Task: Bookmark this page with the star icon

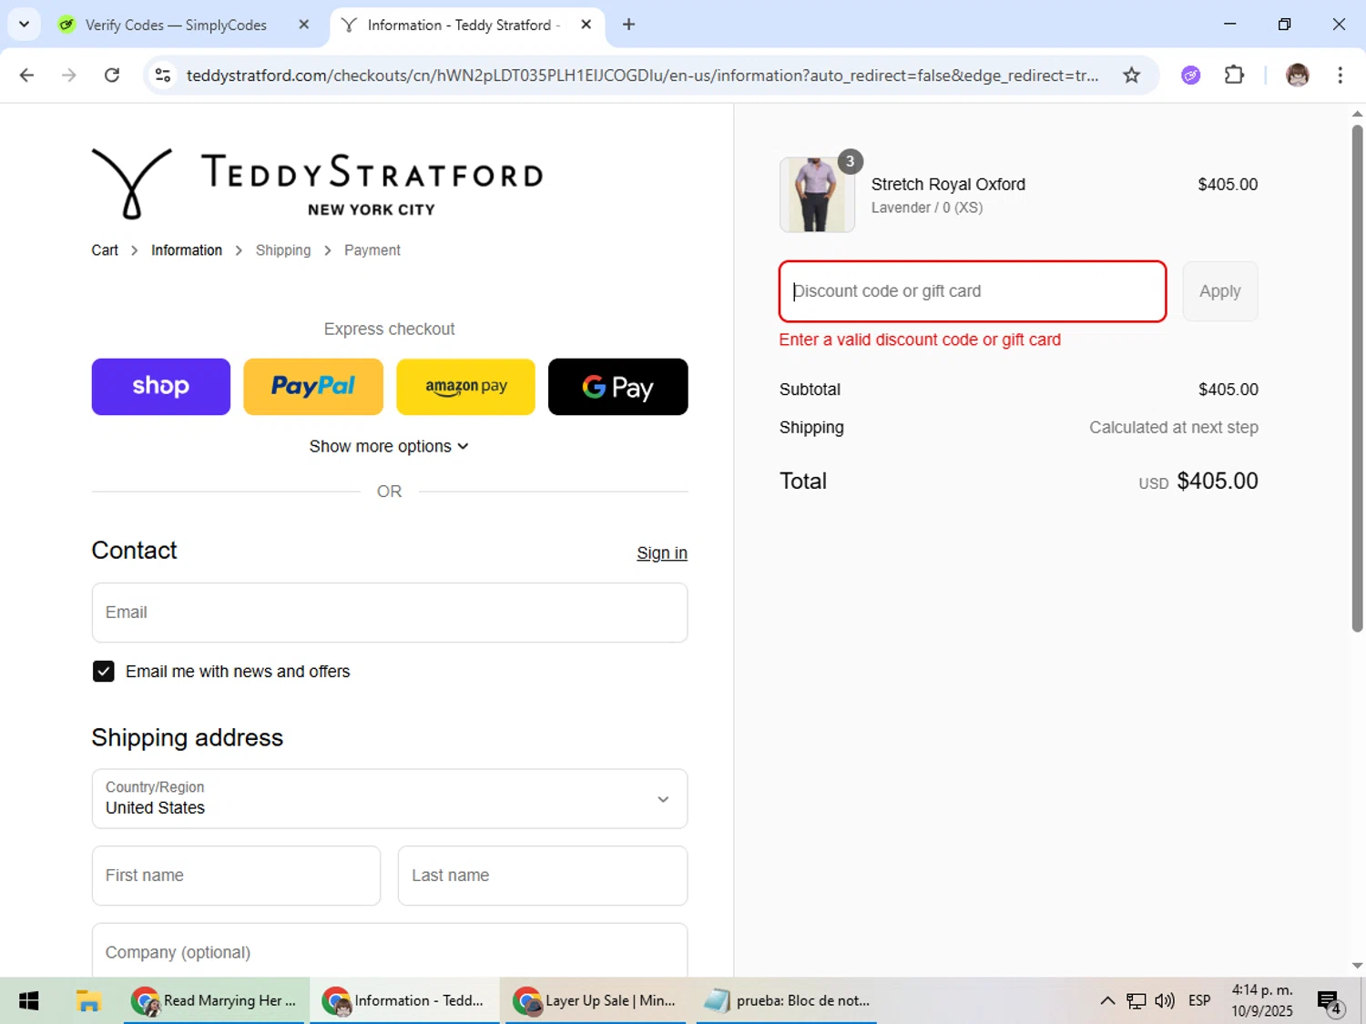Action: point(1131,75)
